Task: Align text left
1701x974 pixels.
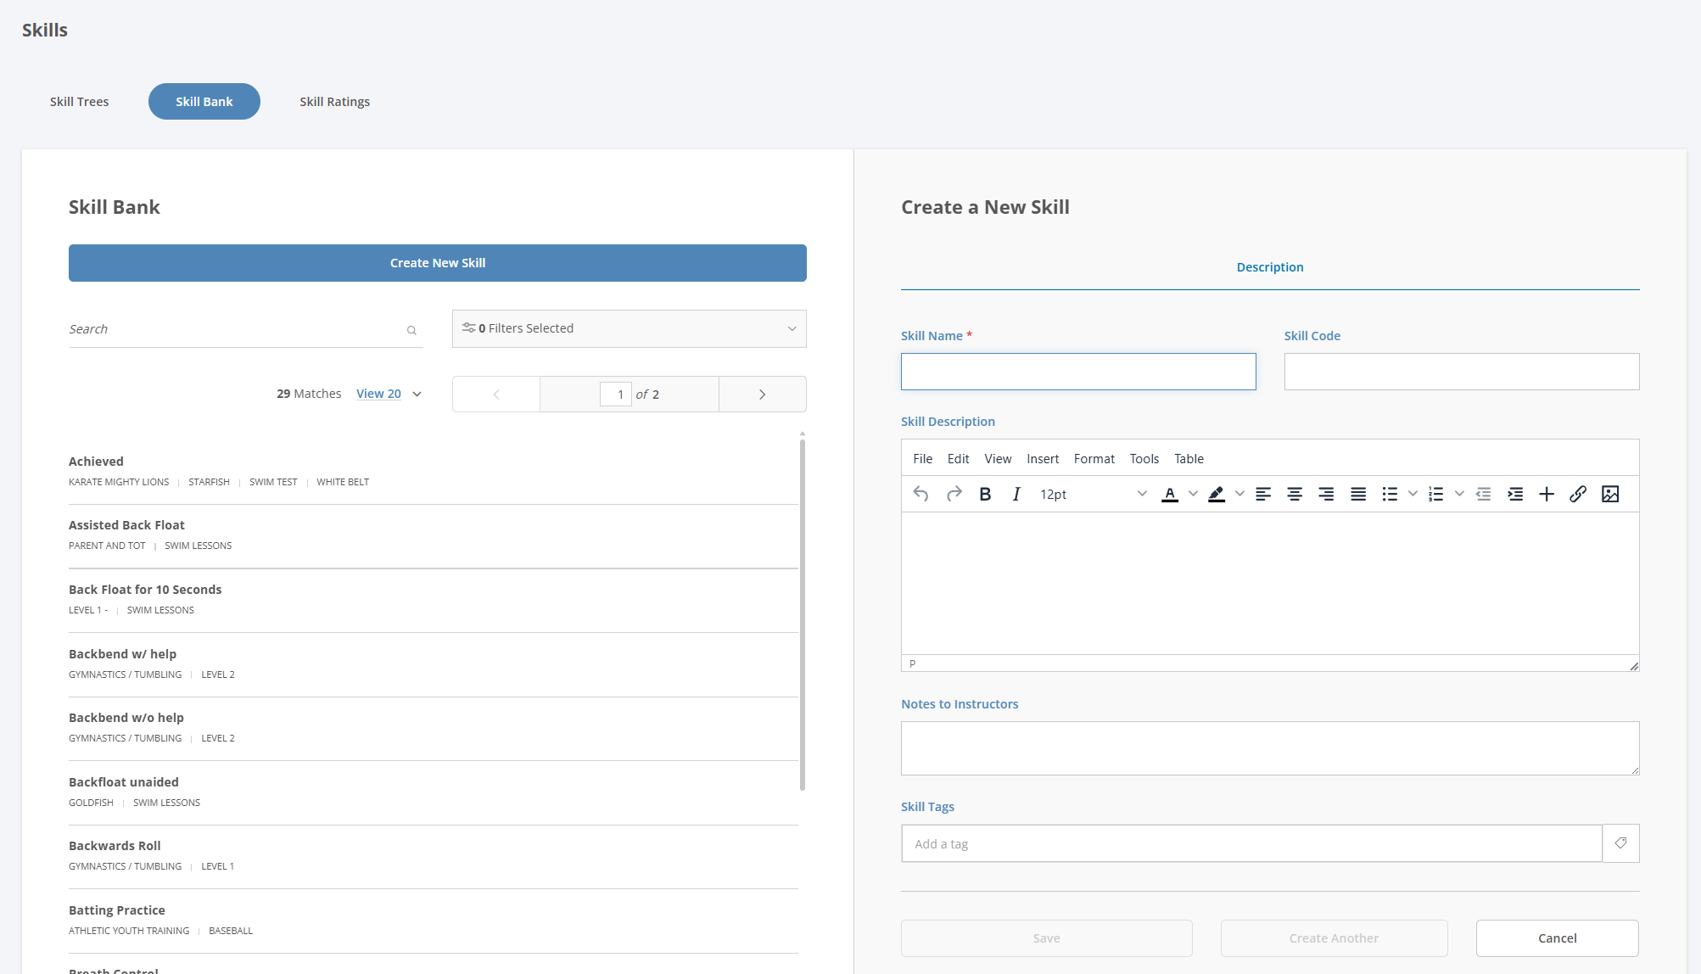Action: (x=1263, y=494)
